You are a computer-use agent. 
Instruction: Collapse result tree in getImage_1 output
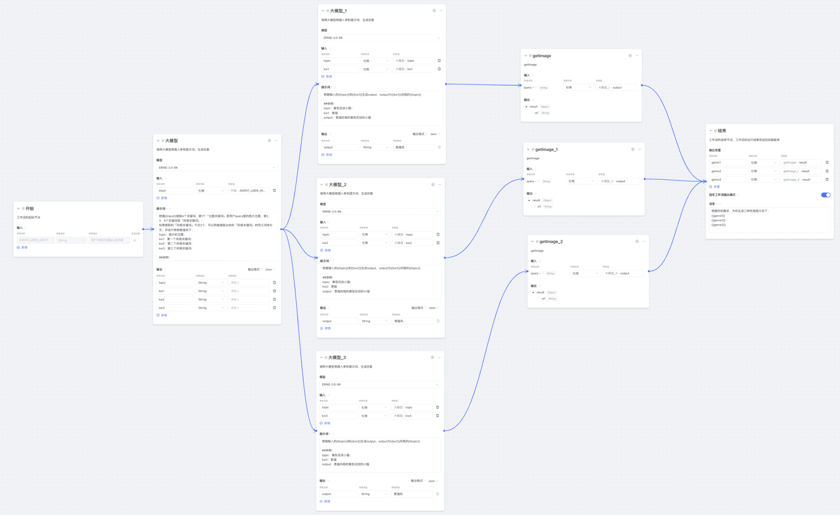tap(529, 201)
